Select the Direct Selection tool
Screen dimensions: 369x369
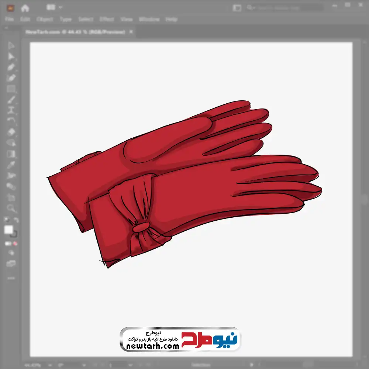[11, 56]
